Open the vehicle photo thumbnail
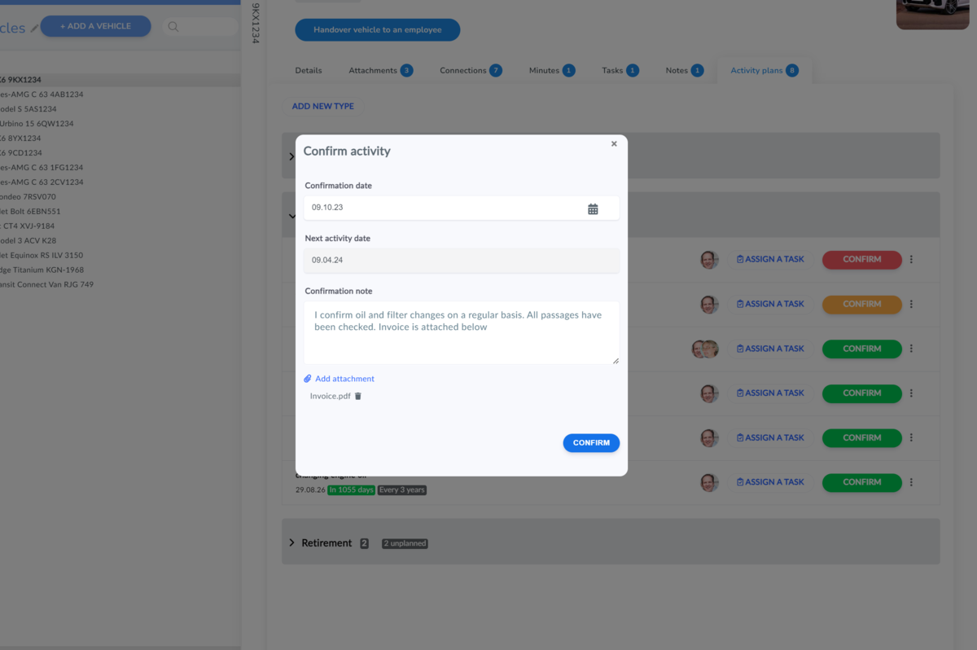This screenshot has width=977, height=650. coord(933,14)
